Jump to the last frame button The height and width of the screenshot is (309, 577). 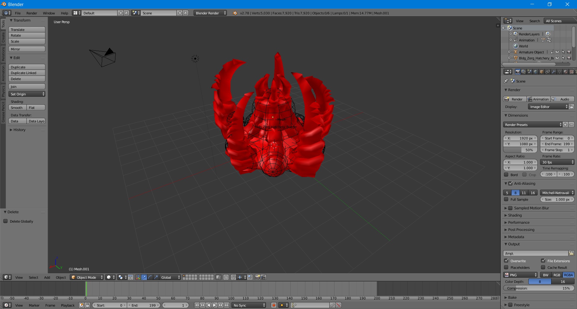[227, 305]
